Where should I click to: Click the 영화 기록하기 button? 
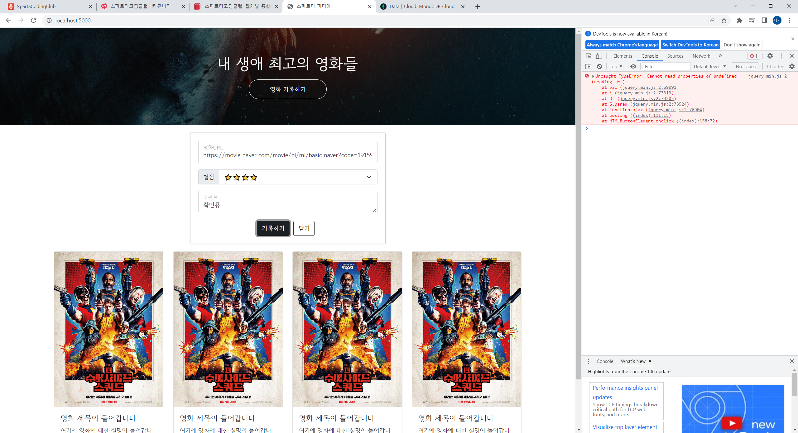click(287, 89)
